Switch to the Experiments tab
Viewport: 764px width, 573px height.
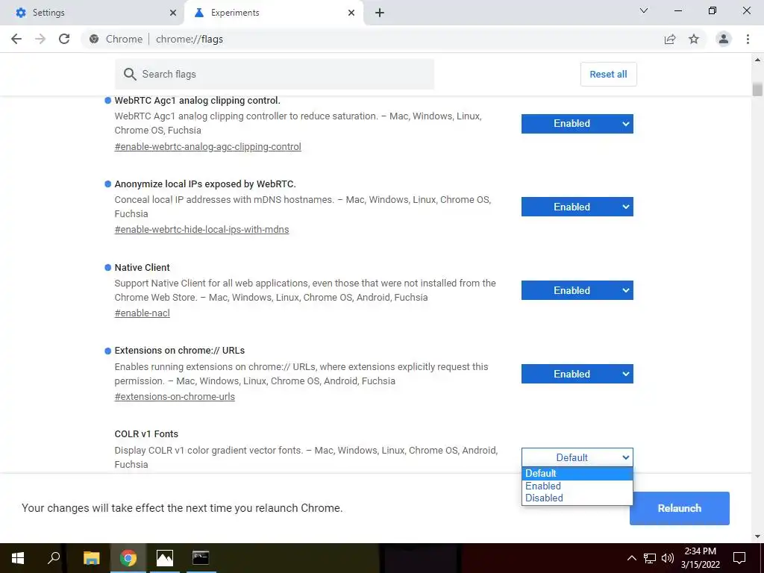pyautogui.click(x=275, y=13)
